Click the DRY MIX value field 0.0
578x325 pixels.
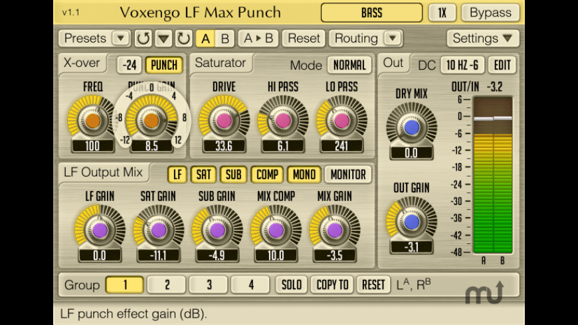[411, 153]
